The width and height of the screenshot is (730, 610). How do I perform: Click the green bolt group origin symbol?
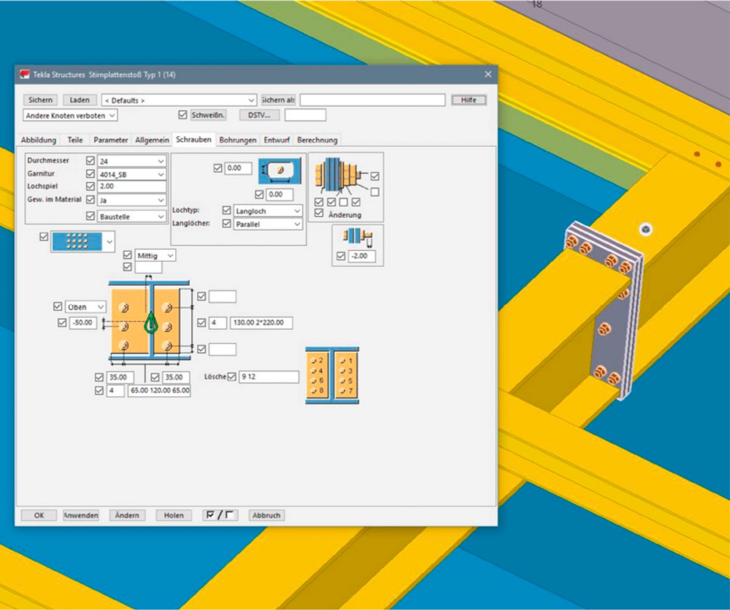tap(151, 323)
